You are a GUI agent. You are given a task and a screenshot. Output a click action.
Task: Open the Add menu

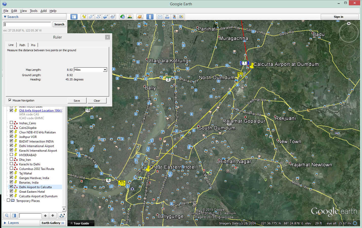click(x=44, y=11)
